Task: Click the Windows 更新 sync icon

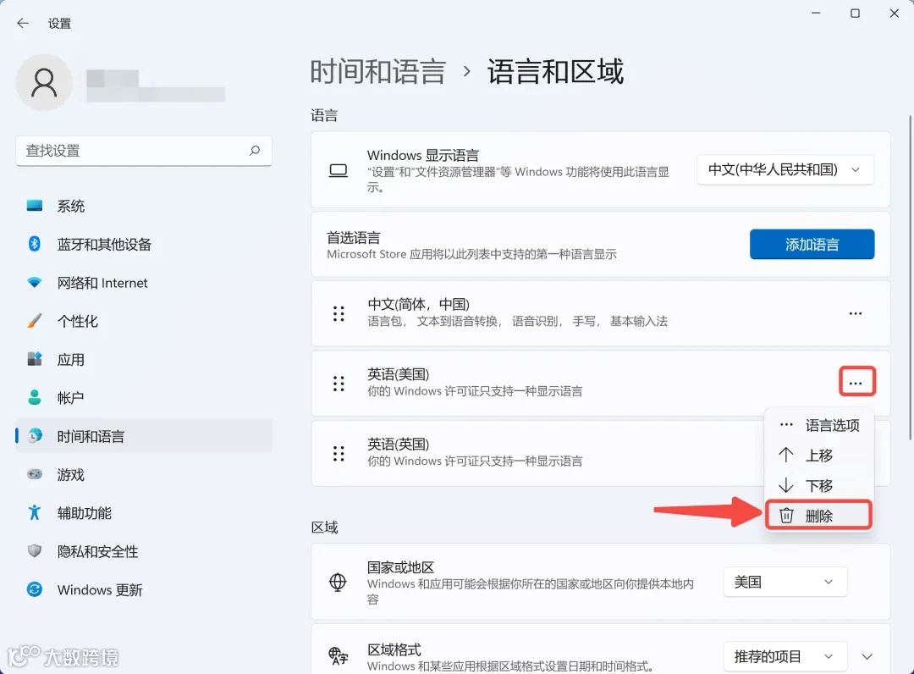Action: (x=35, y=589)
